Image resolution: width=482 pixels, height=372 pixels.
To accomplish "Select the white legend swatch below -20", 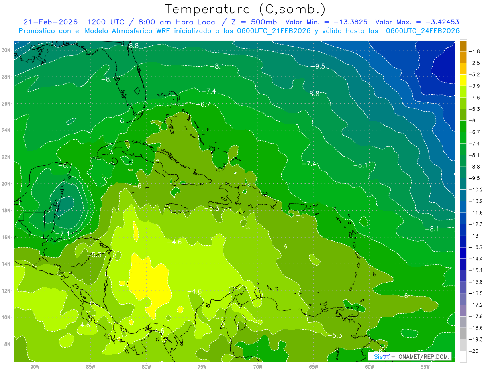I will (x=463, y=357).
